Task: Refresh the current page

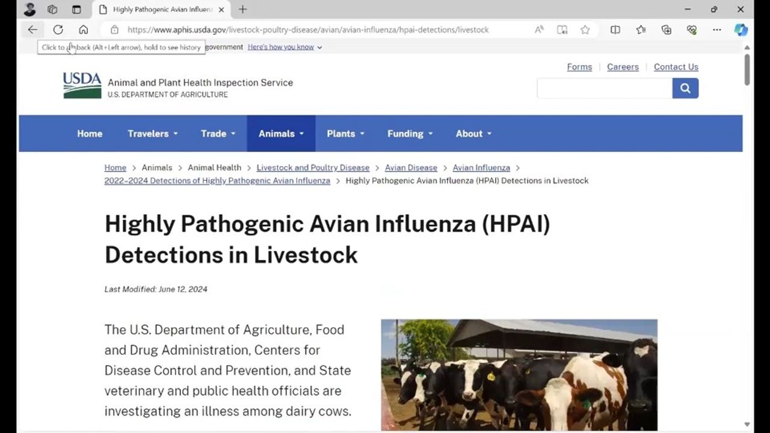Action: point(58,29)
